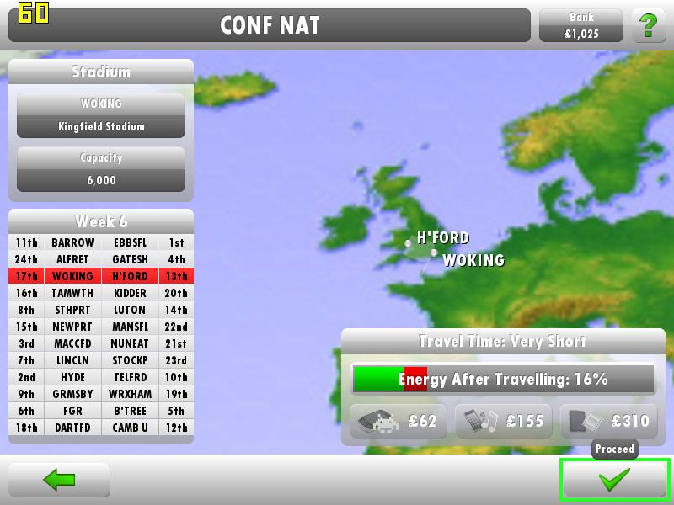Image resolution: width=674 pixels, height=505 pixels.
Task: Buy the £62 handheld game console item
Action: point(399,421)
